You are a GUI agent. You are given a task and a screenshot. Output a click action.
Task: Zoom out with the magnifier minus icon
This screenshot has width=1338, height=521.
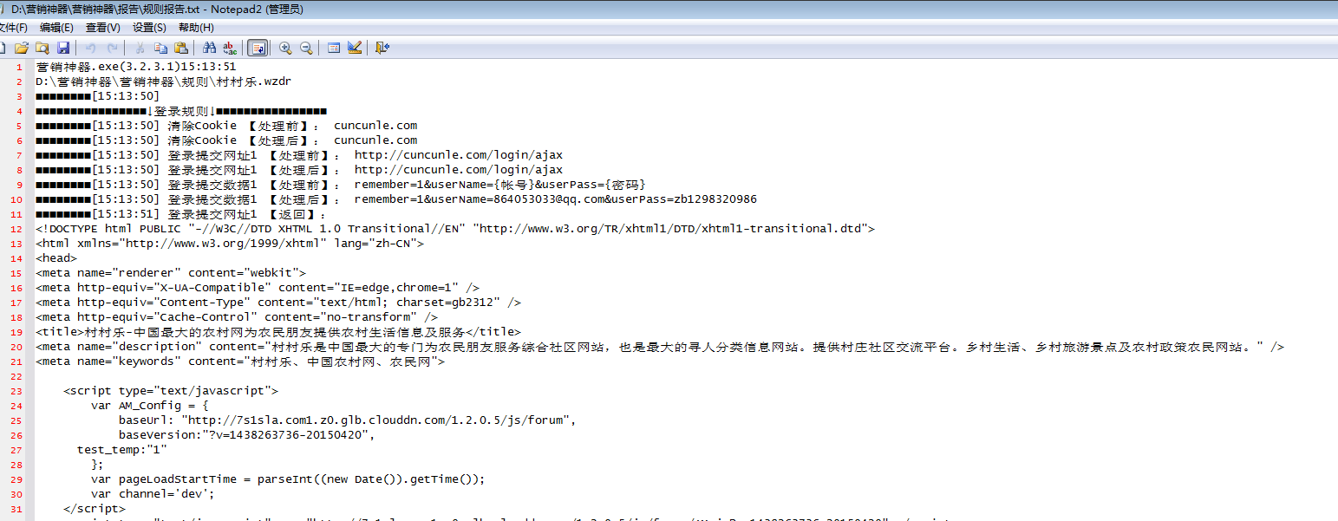(306, 48)
